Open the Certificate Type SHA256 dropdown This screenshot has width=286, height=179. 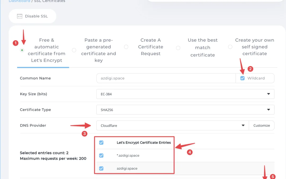point(185,110)
